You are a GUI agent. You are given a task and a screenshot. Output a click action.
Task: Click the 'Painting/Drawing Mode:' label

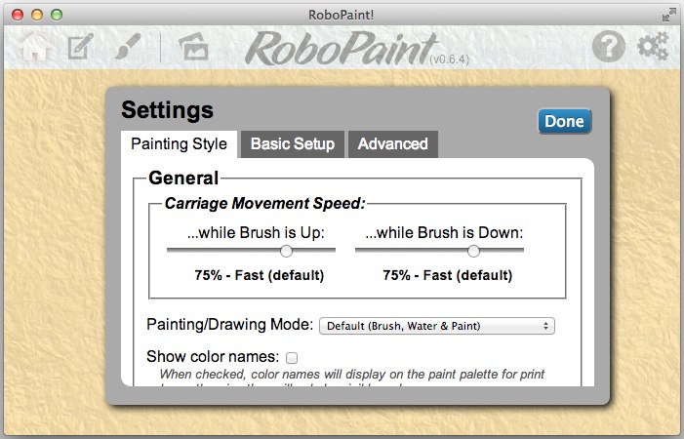click(230, 324)
